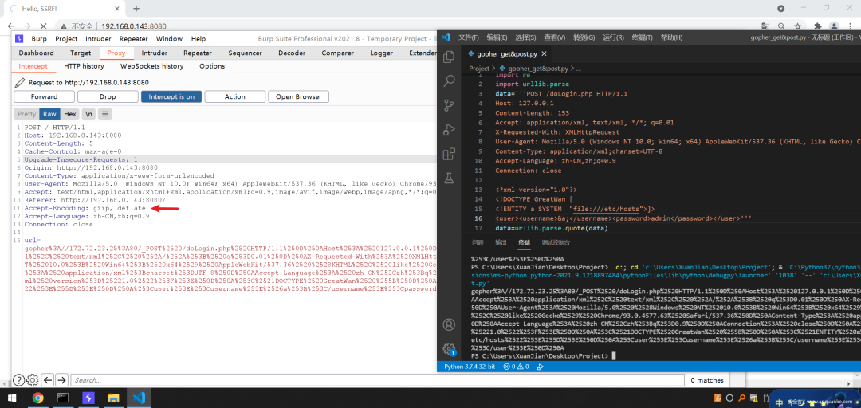Open VS Code Search magnifier icon

tap(449, 80)
